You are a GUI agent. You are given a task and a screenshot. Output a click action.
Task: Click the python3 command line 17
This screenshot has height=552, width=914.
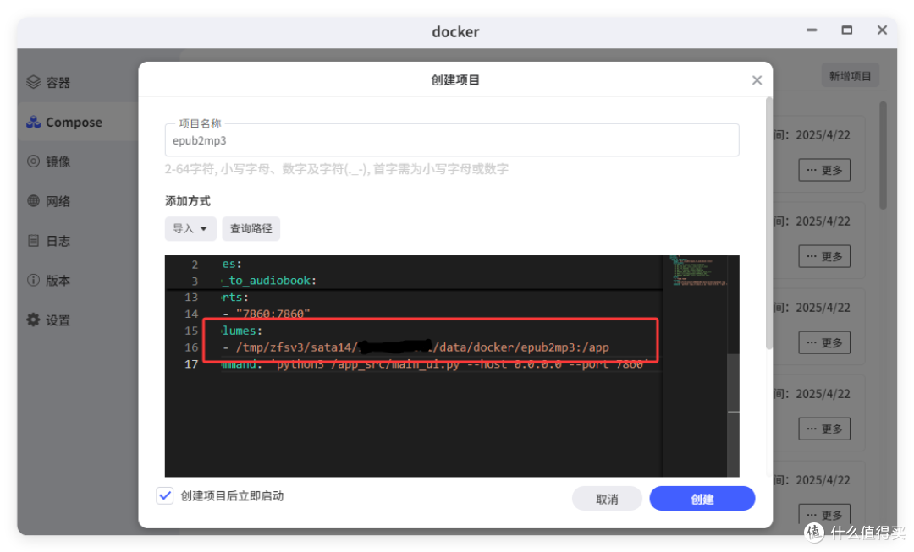pos(434,364)
